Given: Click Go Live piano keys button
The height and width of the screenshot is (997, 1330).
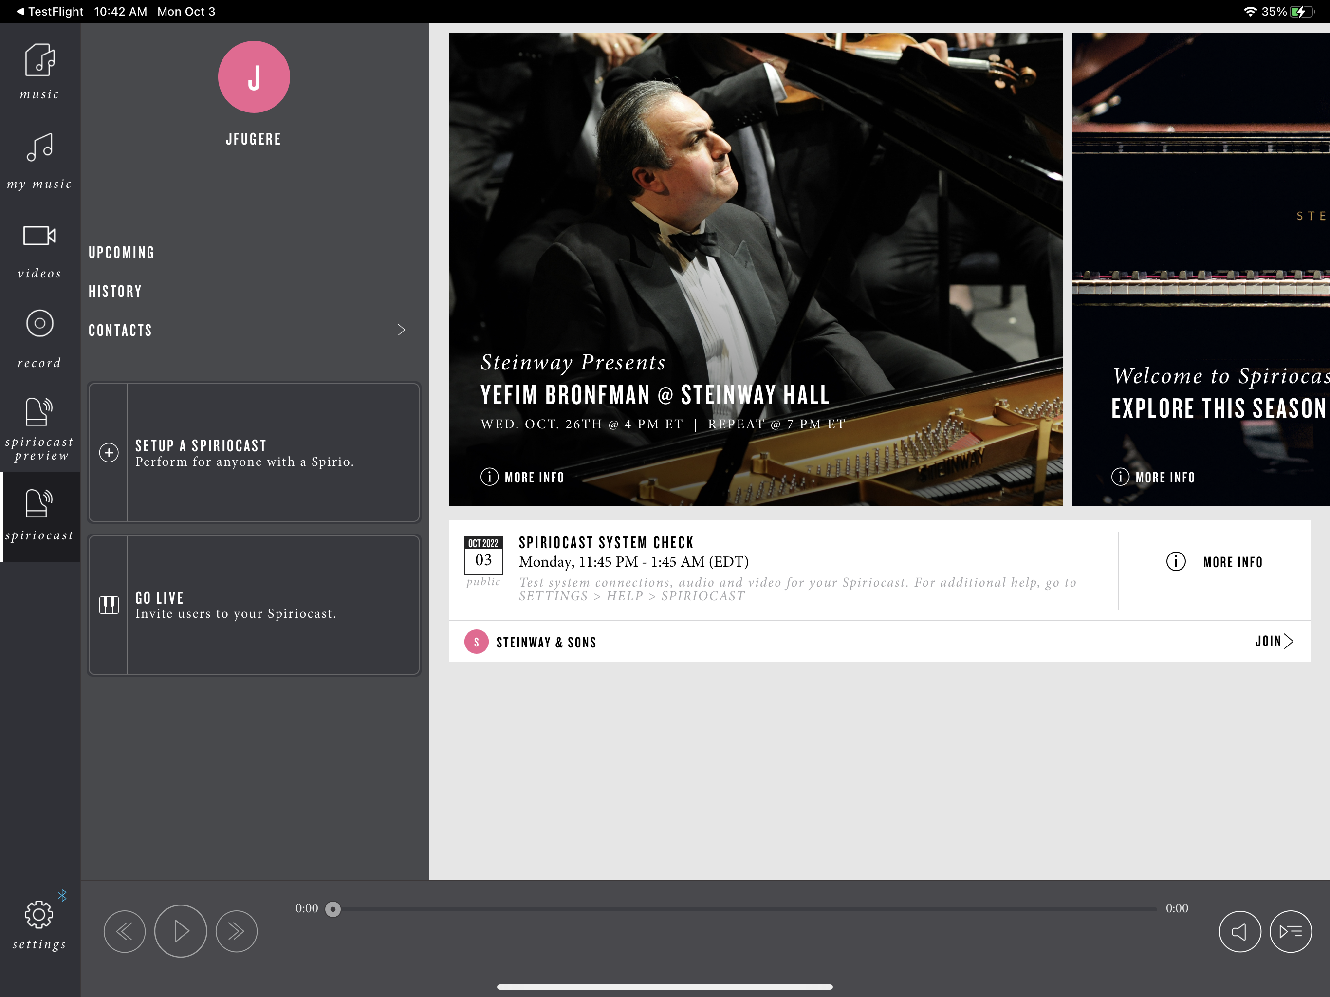Looking at the screenshot, I should point(109,604).
